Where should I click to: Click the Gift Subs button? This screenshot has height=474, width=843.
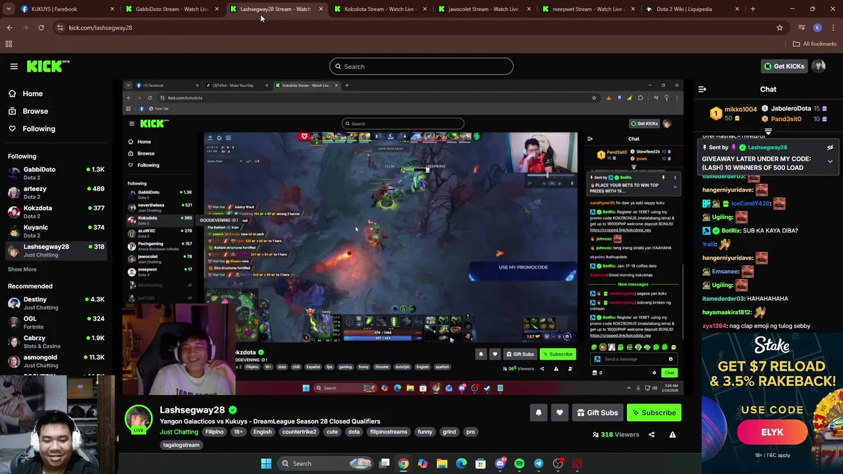click(597, 413)
